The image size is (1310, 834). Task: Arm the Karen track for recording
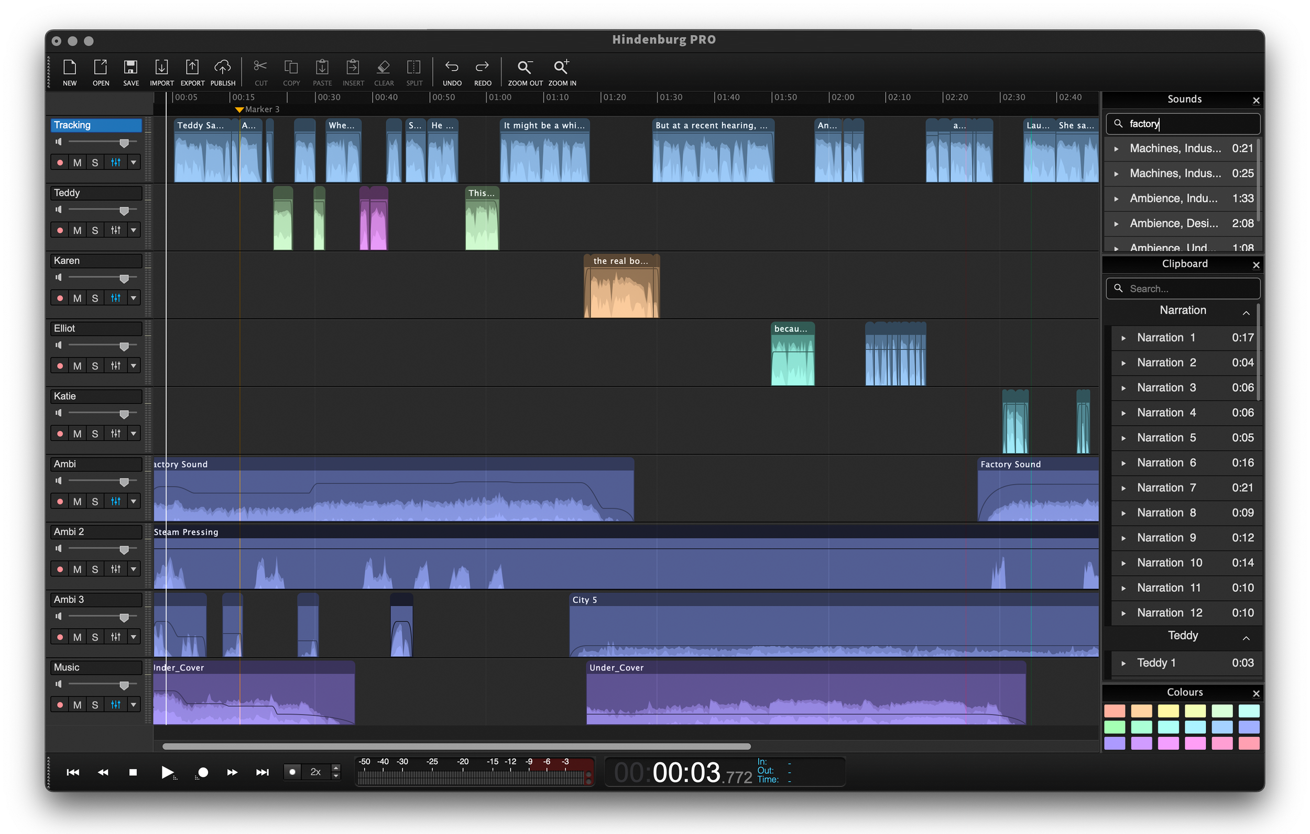60,298
